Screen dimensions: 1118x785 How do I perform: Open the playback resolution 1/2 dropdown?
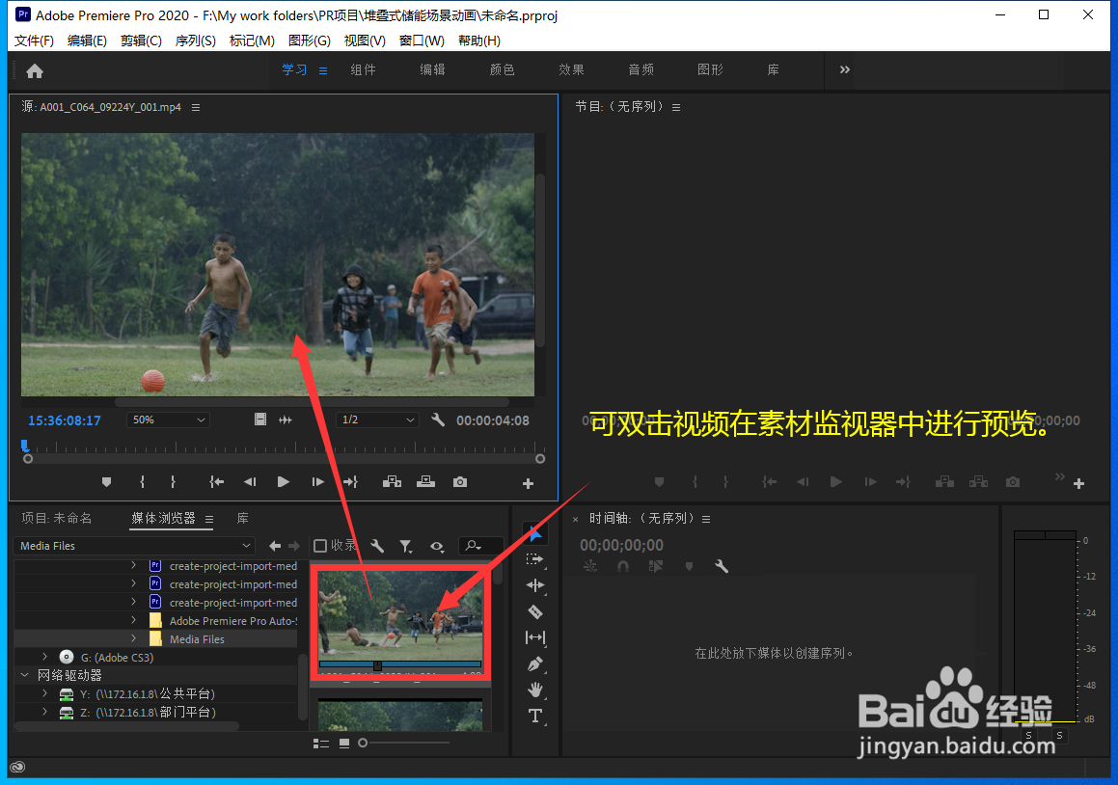point(376,419)
